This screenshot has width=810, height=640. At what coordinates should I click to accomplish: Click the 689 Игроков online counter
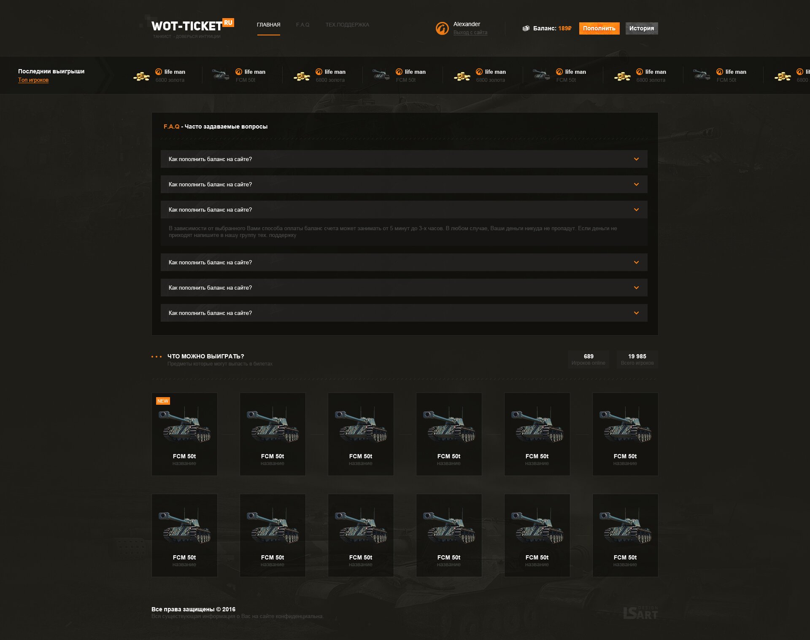tap(588, 359)
